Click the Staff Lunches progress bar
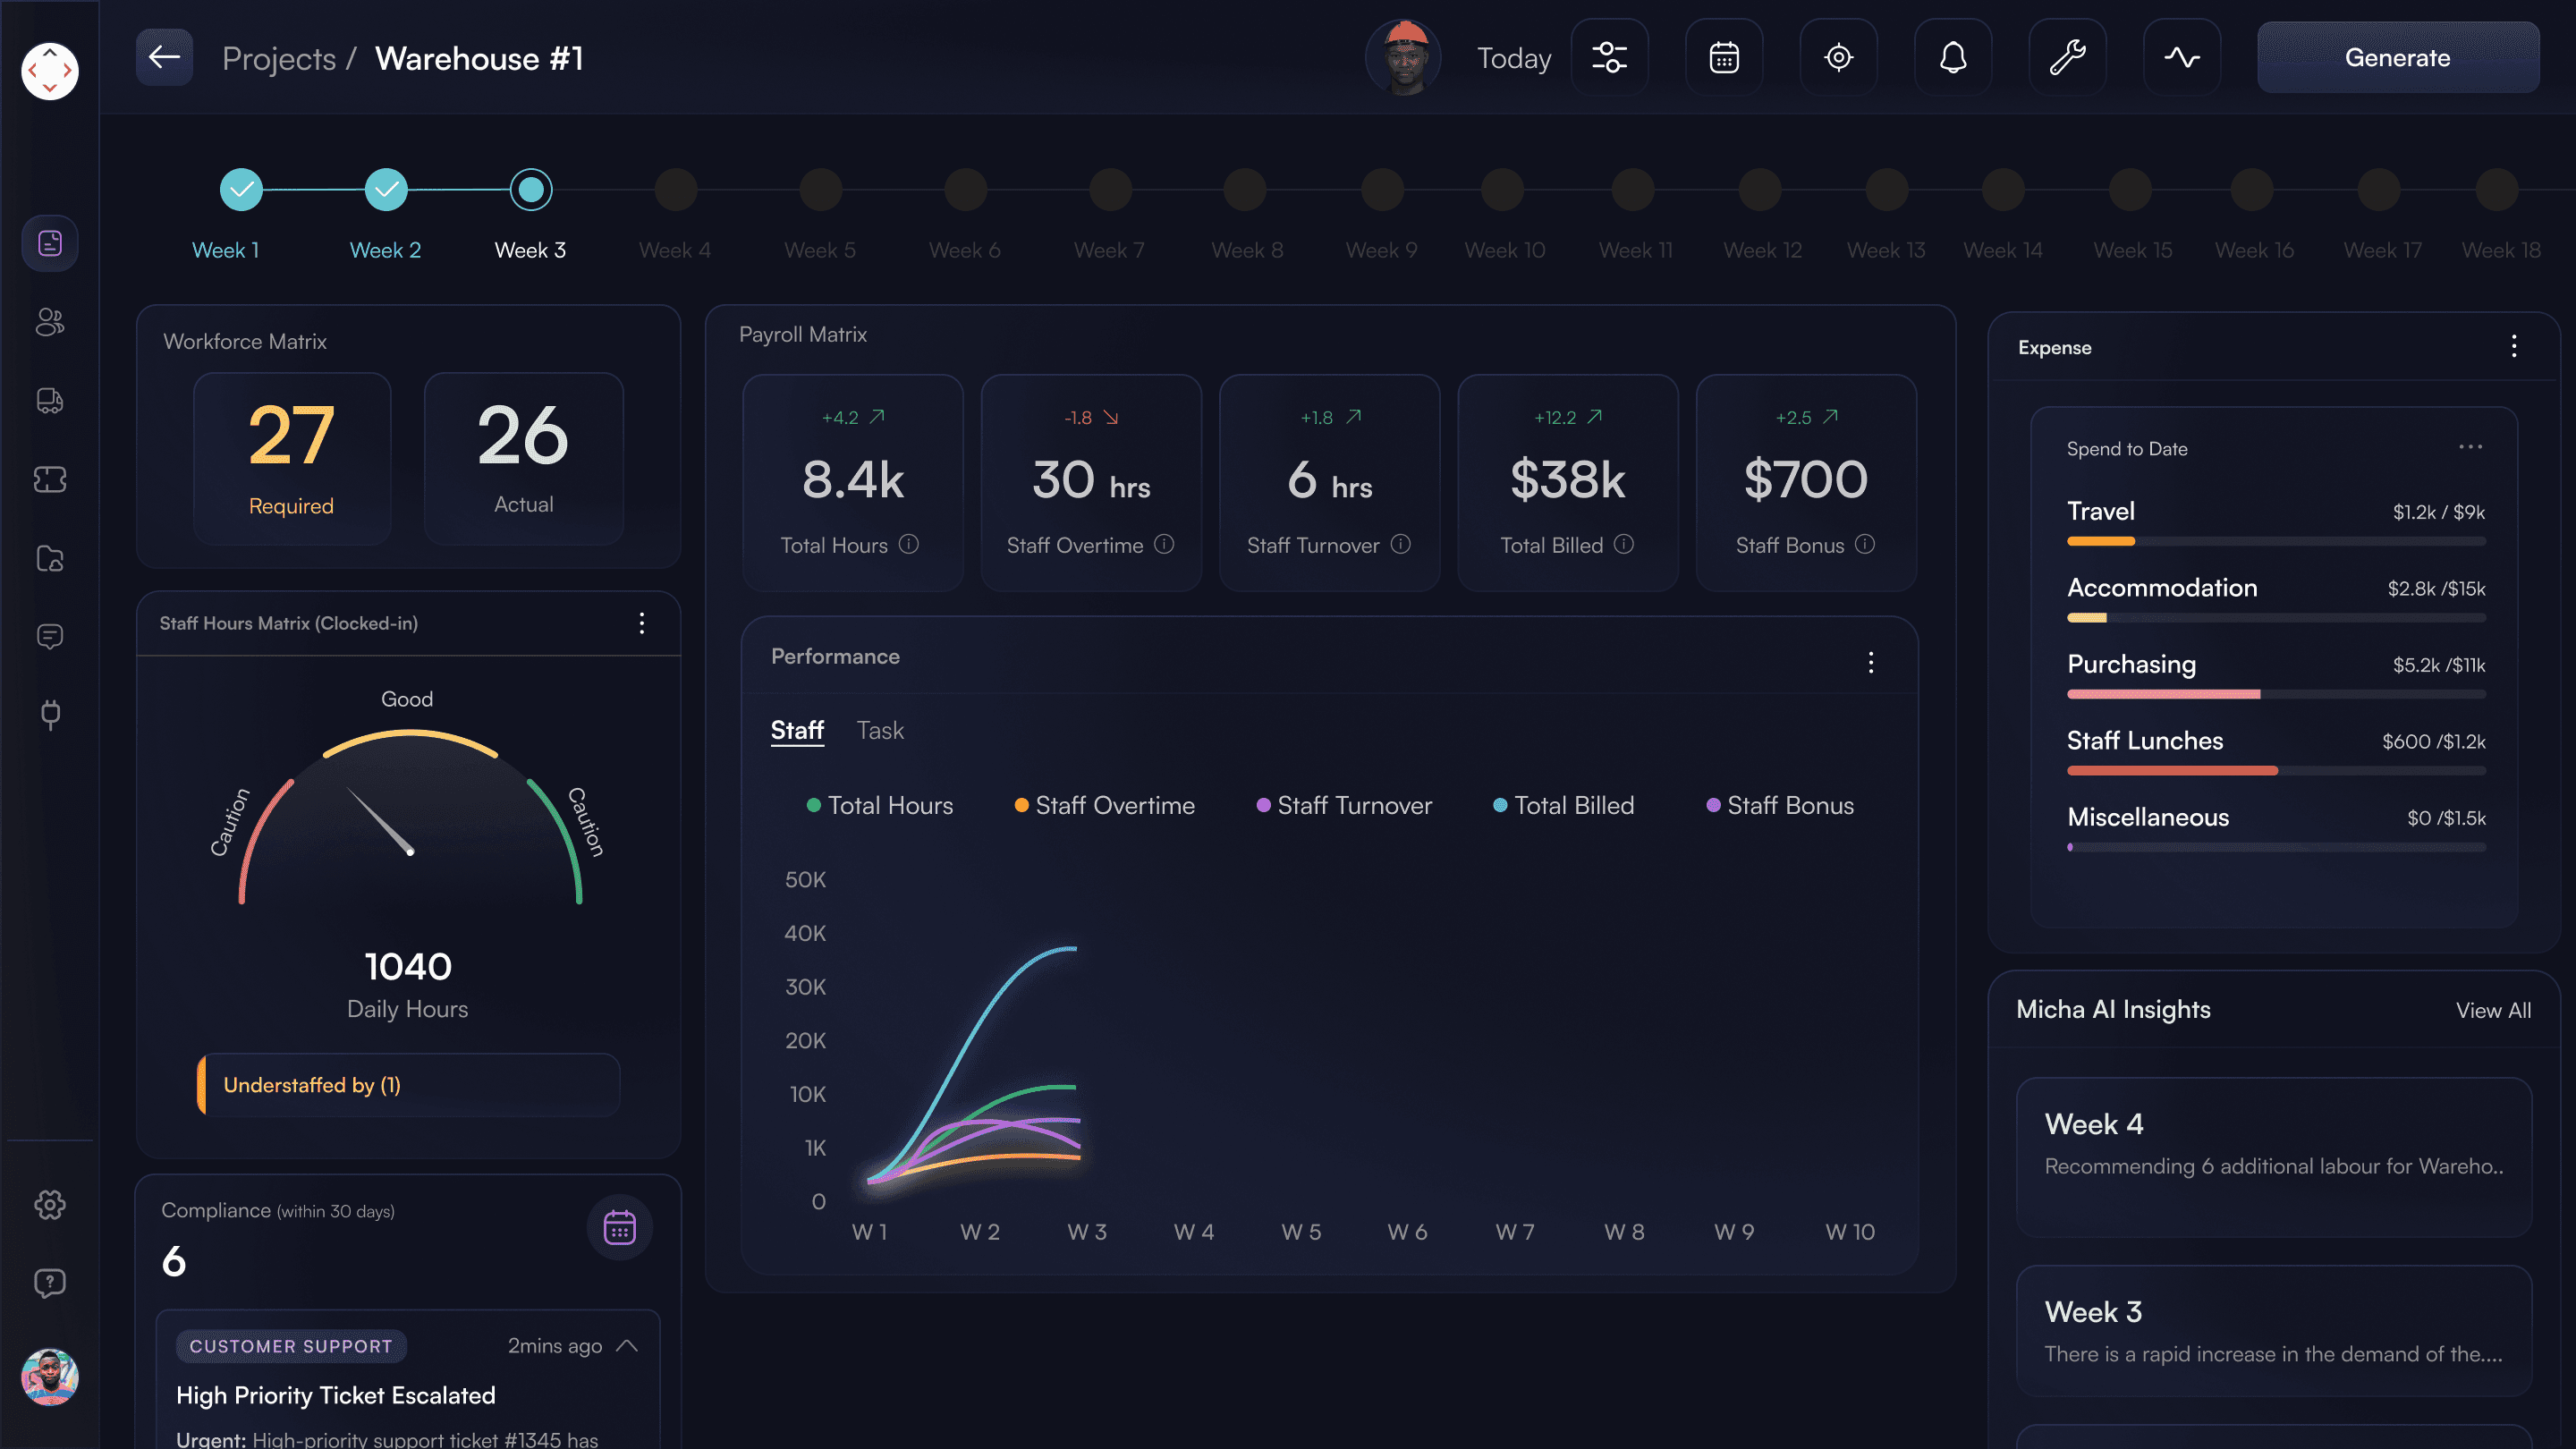 2276,771
